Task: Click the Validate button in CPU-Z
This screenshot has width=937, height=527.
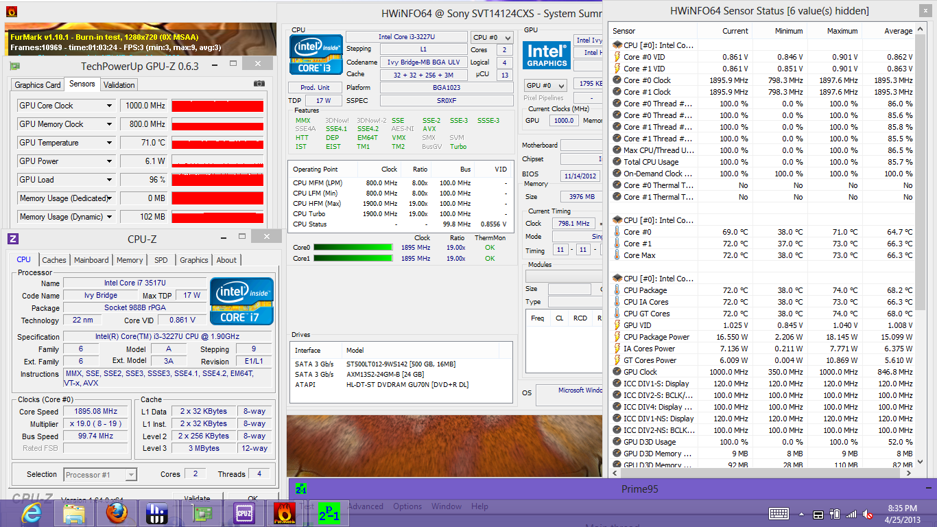Action: (198, 498)
